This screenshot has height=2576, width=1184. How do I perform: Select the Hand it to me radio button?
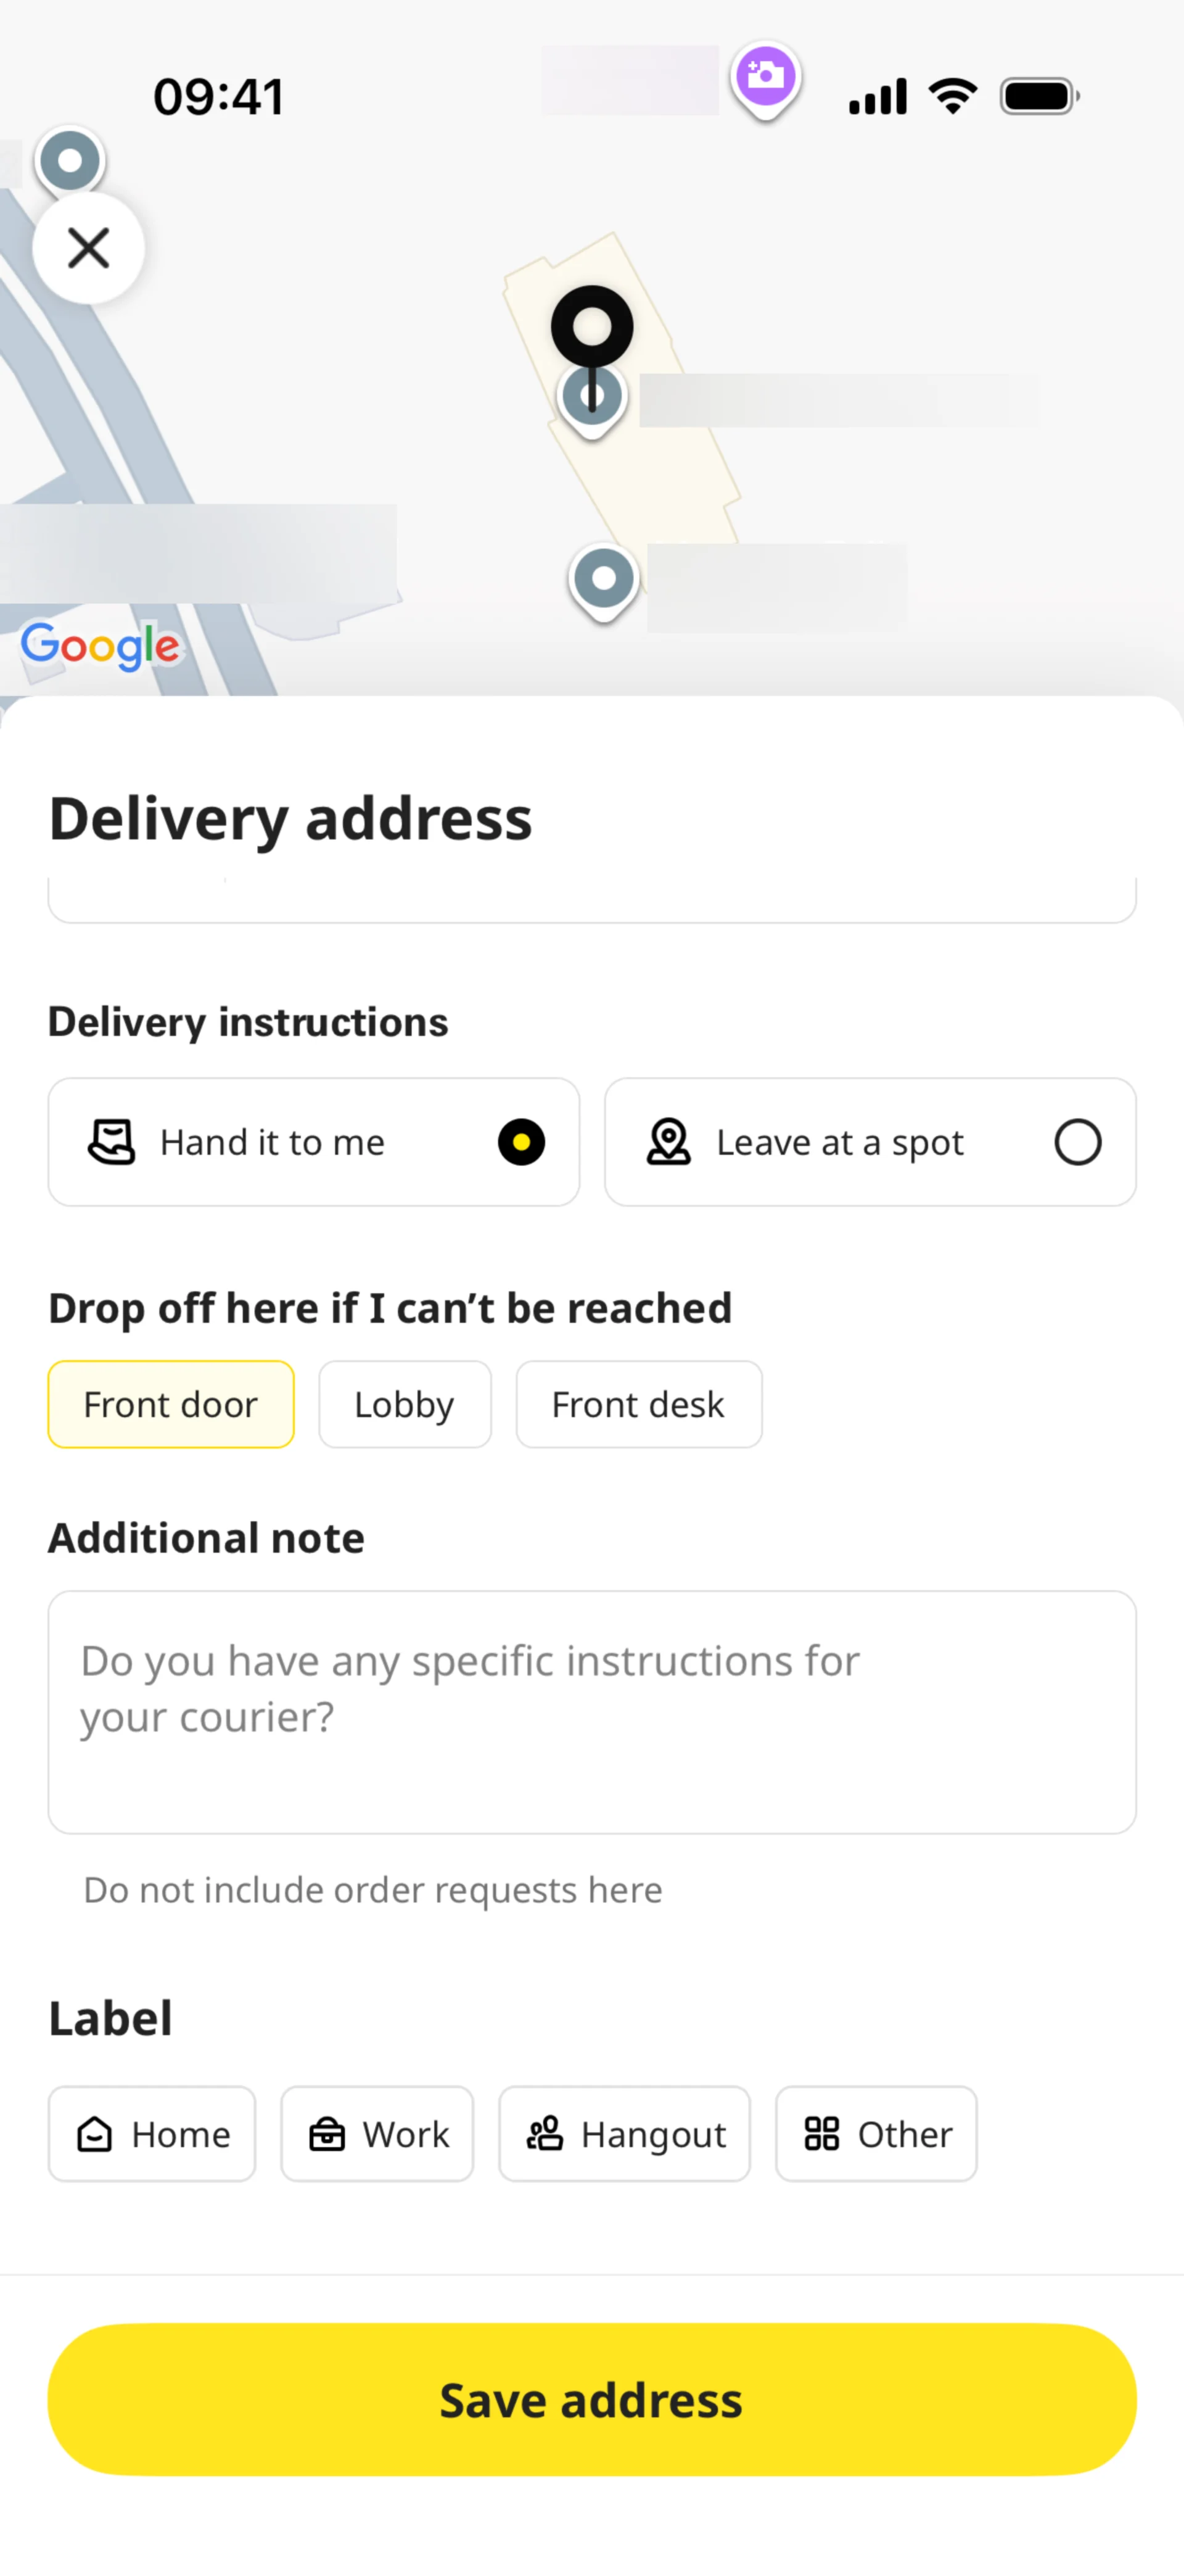tap(522, 1142)
